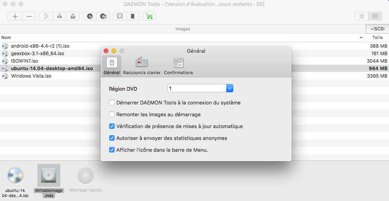Click the unmount all double-eject button

click(73, 17)
